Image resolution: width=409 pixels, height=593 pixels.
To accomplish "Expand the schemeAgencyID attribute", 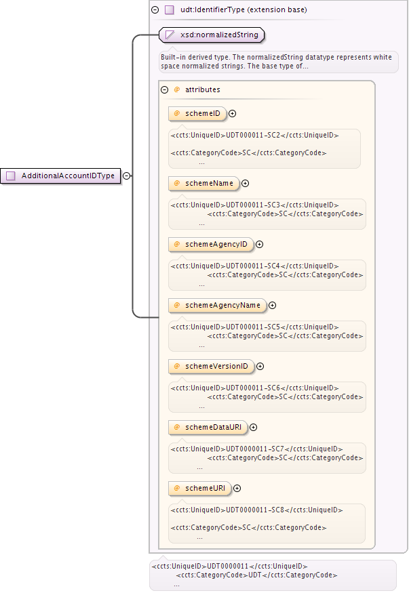I will pos(259,244).
